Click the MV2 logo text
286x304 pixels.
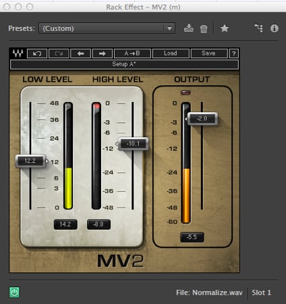121,261
